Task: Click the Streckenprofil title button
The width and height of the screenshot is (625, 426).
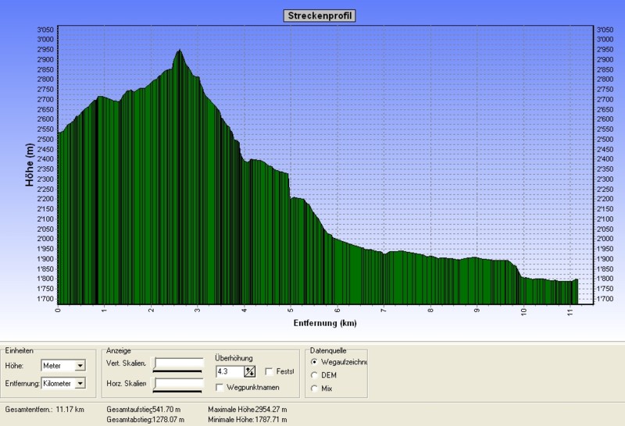Action: point(312,16)
